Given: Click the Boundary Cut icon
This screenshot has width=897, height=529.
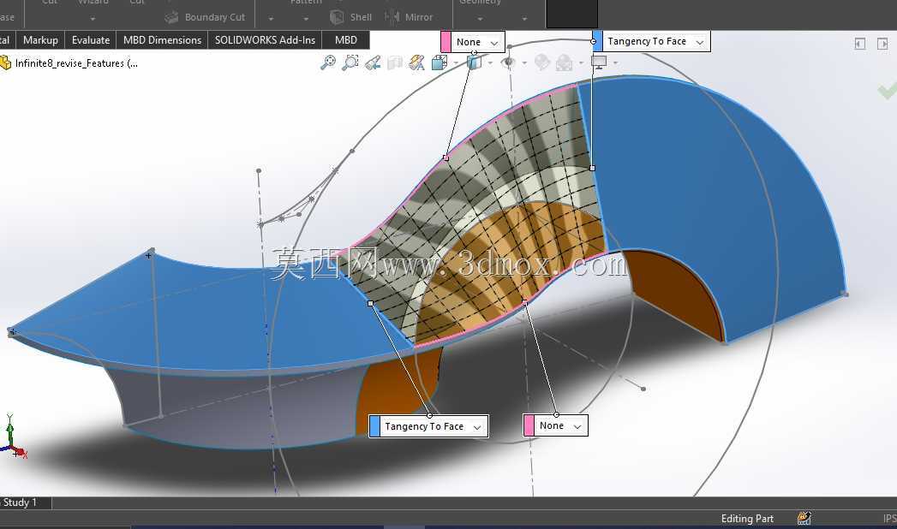Looking at the screenshot, I should pos(171,18).
